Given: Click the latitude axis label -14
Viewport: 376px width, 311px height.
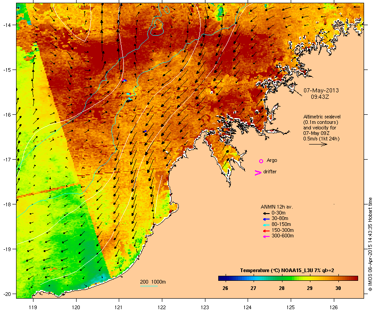Looking at the screenshot, I should coord(6,25).
